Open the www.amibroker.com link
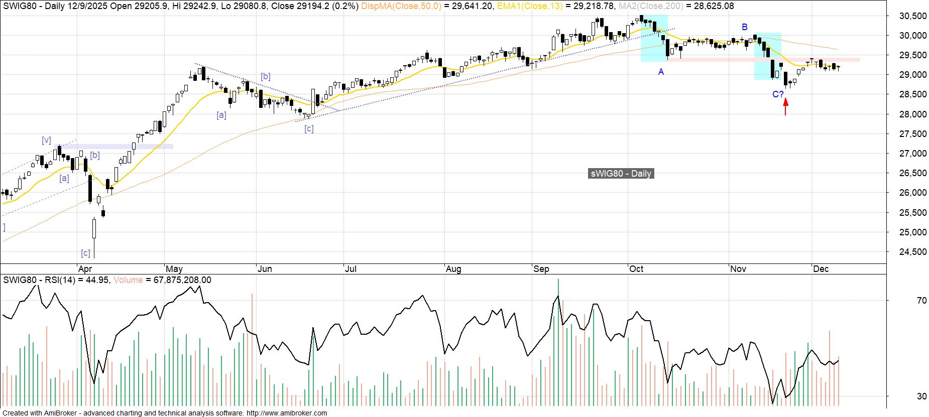The image size is (929, 417). tap(286, 413)
